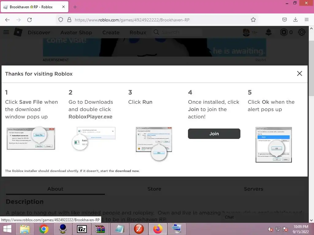Switch to the Servers tab
Image resolution: width=314 pixels, height=235 pixels.
[x=253, y=189]
